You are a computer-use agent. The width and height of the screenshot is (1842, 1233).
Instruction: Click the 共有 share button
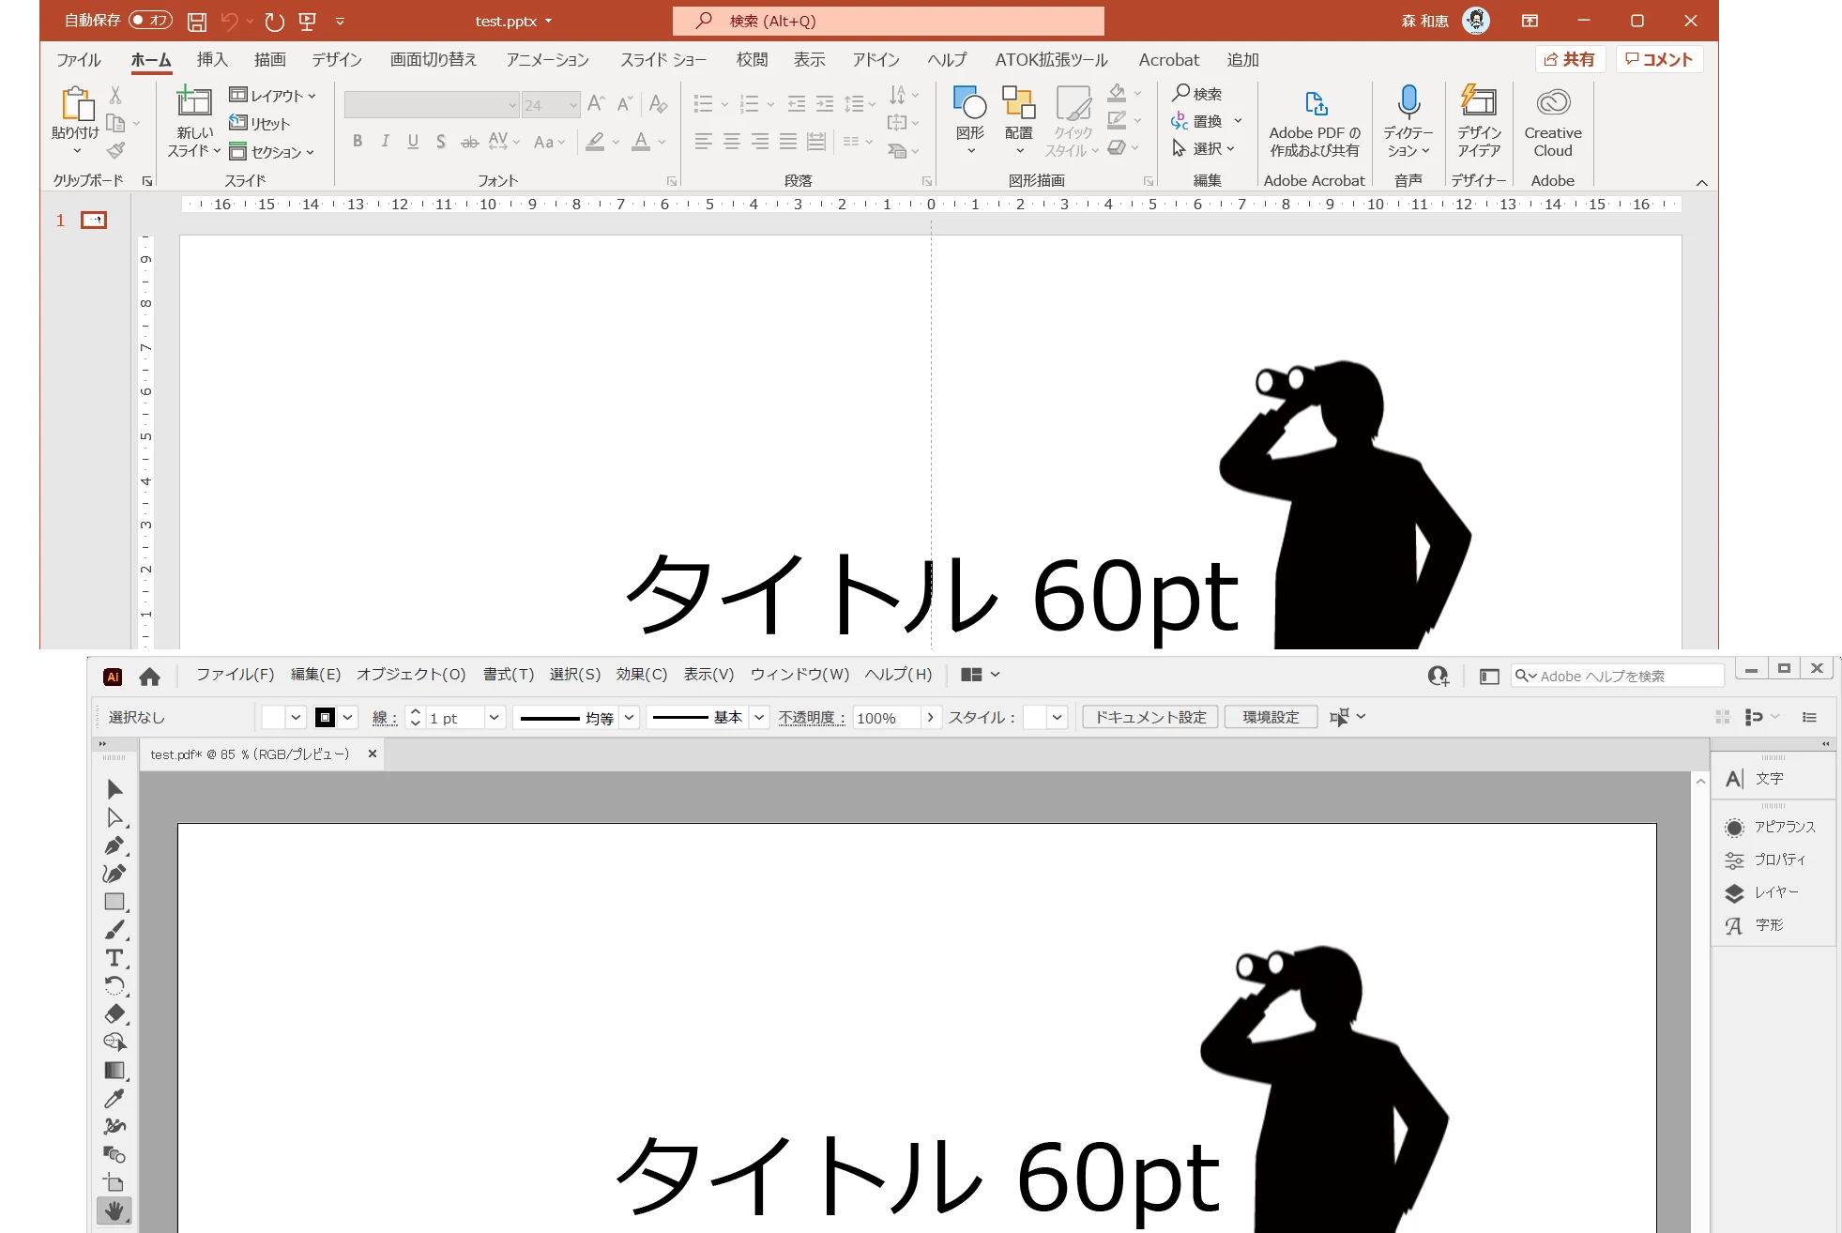coord(1570,59)
